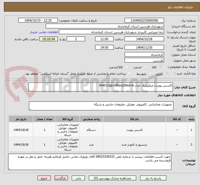Open مشاهده مدارک پیوستی (0) button
Screen dimensions: 200x185
click(112, 178)
